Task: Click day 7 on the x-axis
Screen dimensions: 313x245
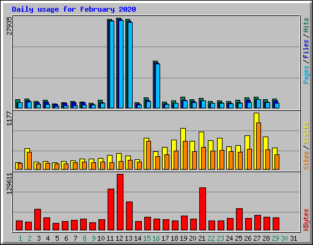Action: pos(75,238)
